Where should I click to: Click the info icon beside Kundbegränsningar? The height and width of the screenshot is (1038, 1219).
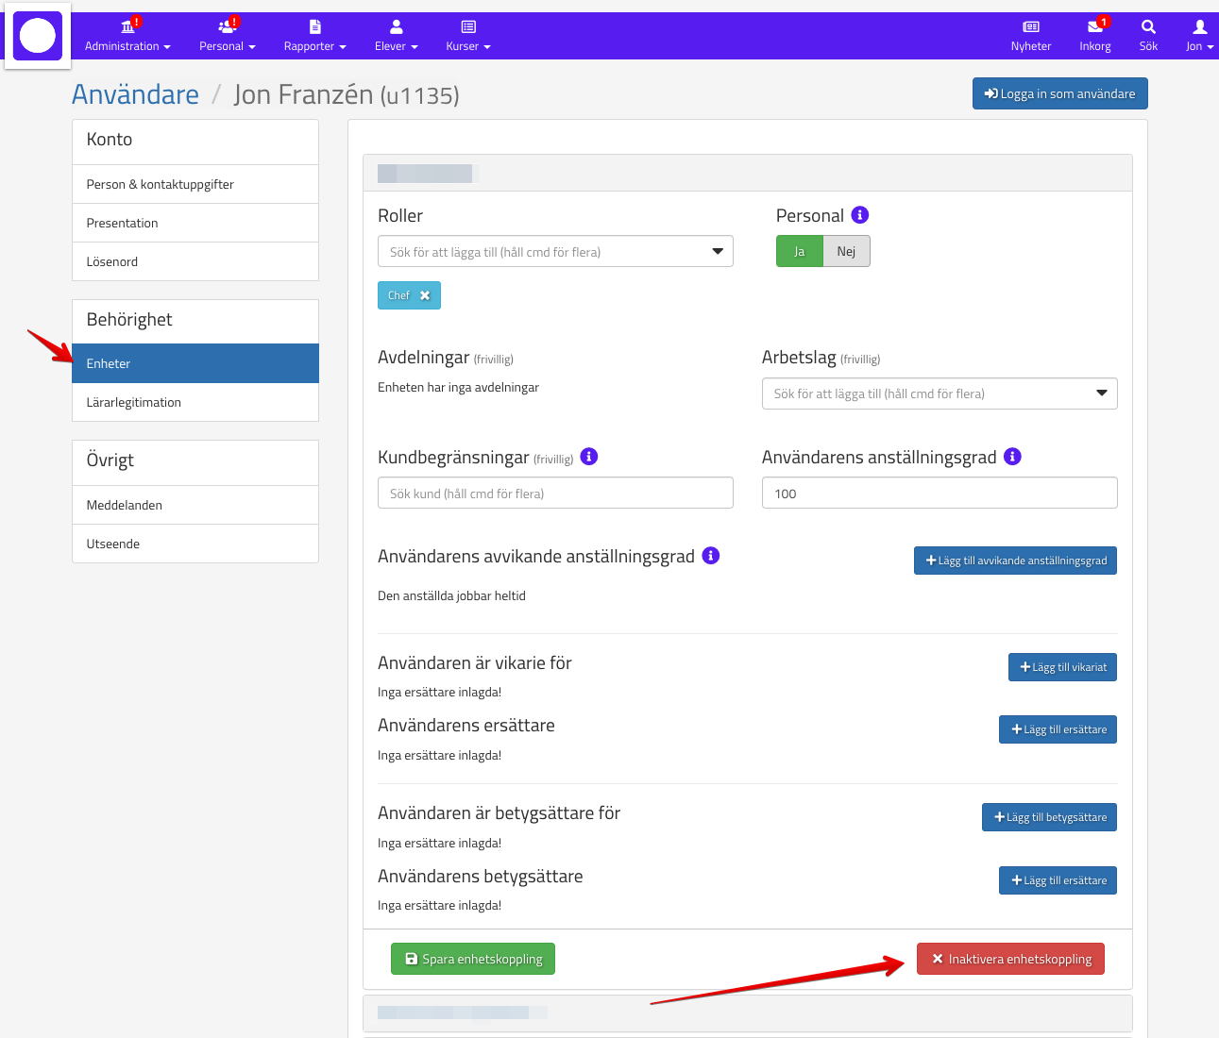pyautogui.click(x=588, y=457)
